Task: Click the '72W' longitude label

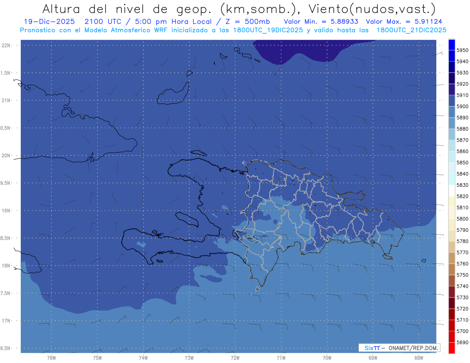Action: coord(235,358)
